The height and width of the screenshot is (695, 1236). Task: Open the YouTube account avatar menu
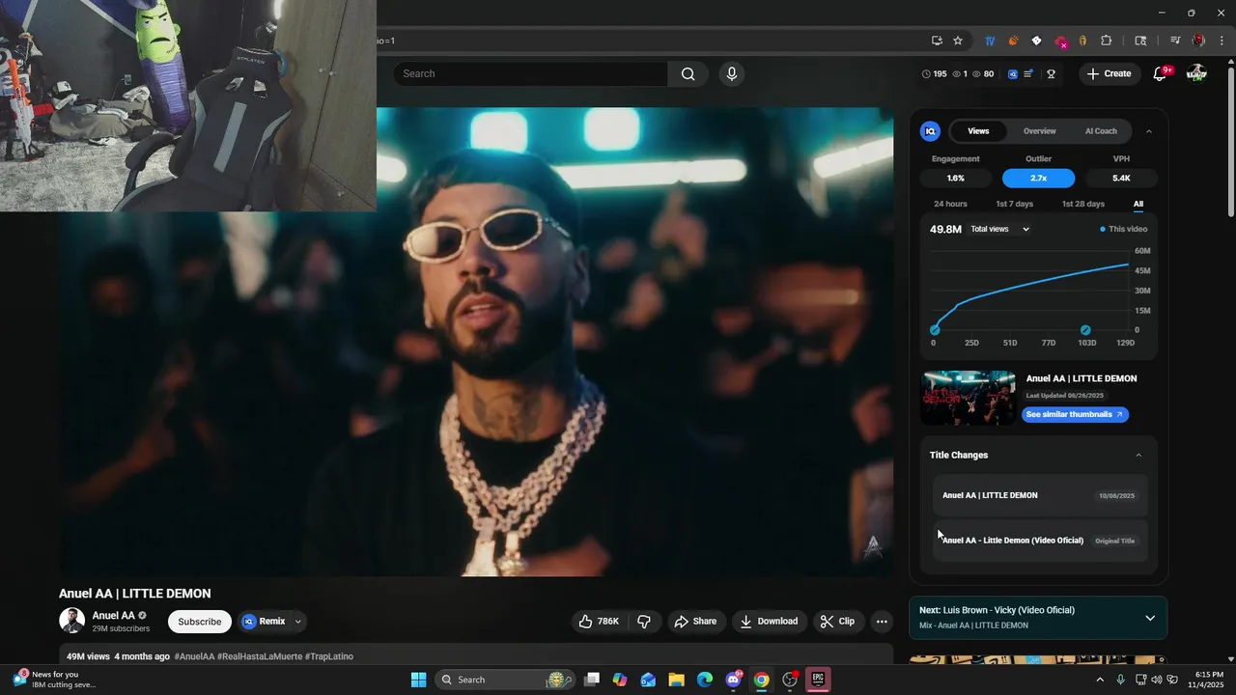pos(1196,73)
